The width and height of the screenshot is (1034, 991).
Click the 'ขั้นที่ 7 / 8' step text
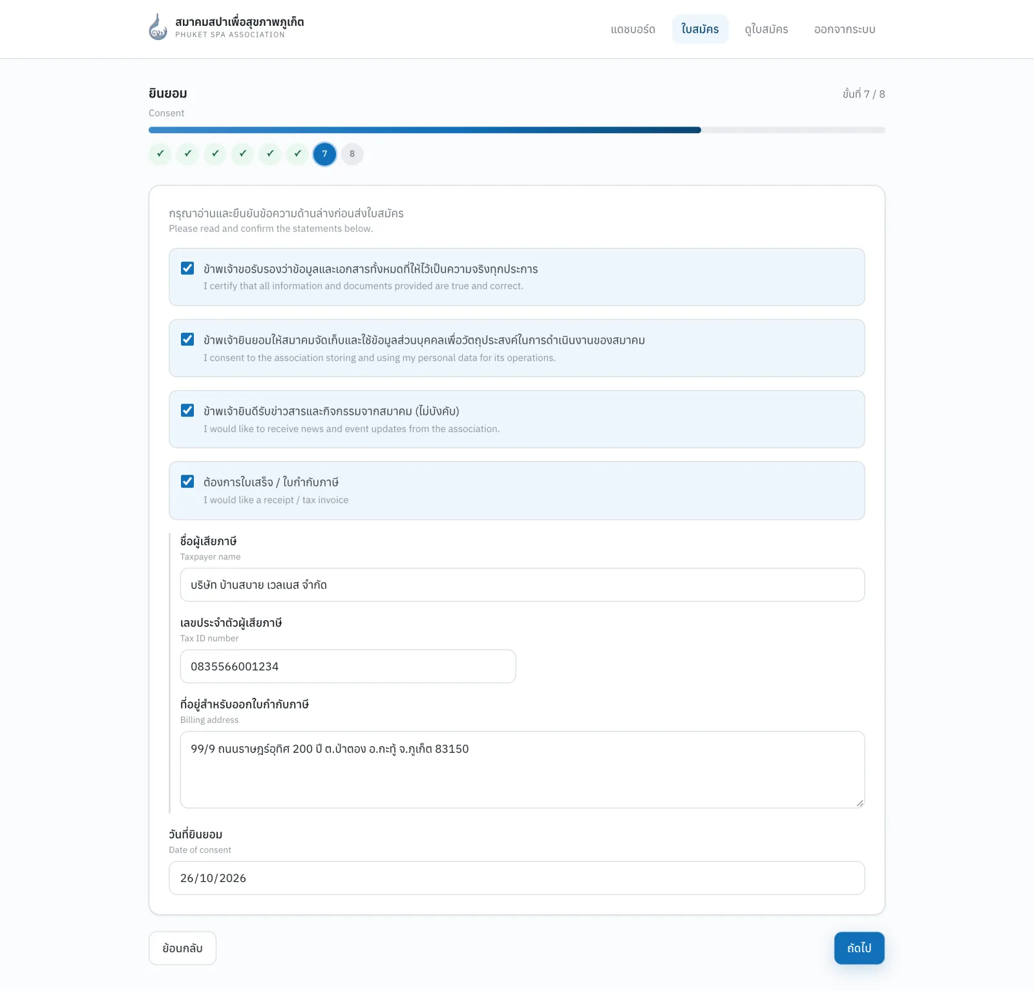[x=863, y=94]
